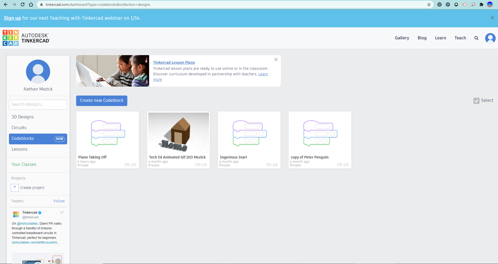
Task: Open the browser home page icon
Action: click(x=31, y=4)
